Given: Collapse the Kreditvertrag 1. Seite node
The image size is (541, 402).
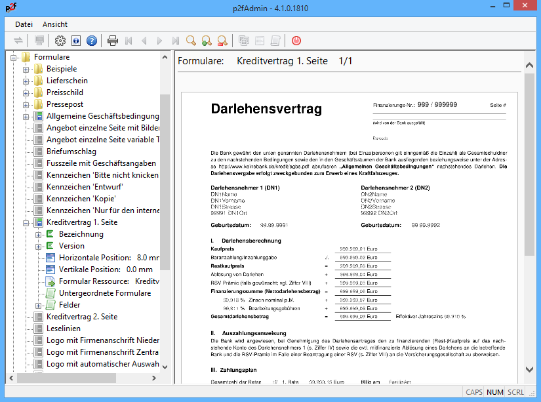Looking at the screenshot, I should coord(26,222).
